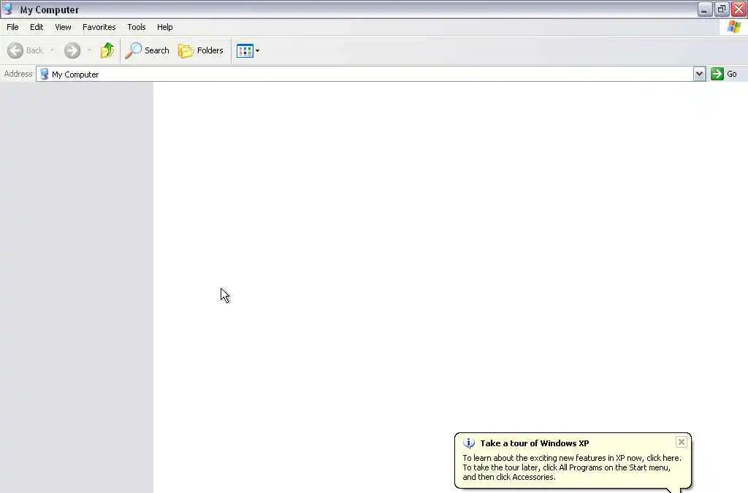Open the Views button menu
Viewport: 748px width, 493px height.
(x=248, y=50)
